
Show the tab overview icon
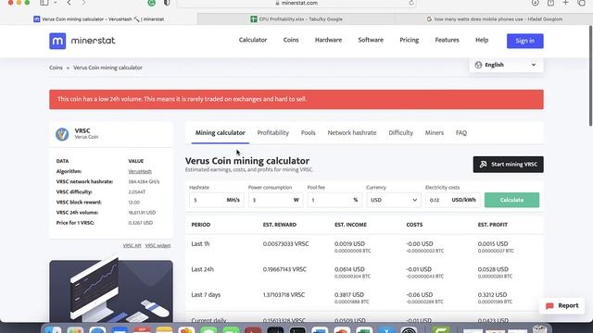(581, 3)
